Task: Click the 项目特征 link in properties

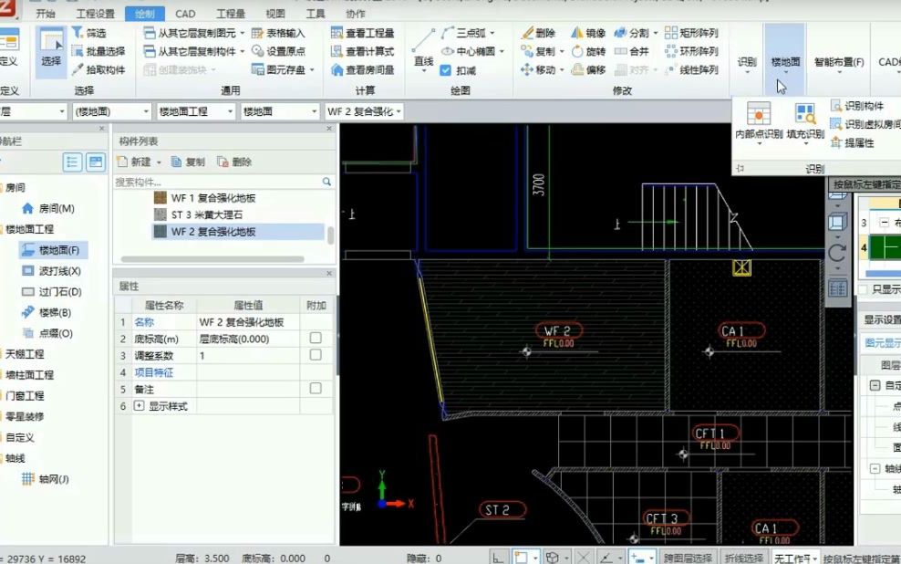Action: [153, 372]
